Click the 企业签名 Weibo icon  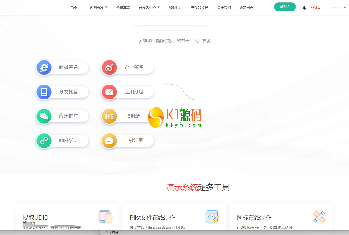point(109,68)
